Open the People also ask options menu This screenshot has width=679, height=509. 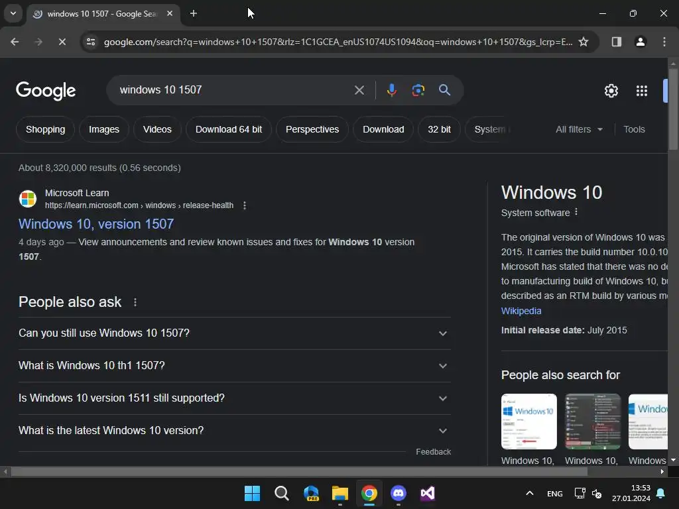pyautogui.click(x=135, y=302)
